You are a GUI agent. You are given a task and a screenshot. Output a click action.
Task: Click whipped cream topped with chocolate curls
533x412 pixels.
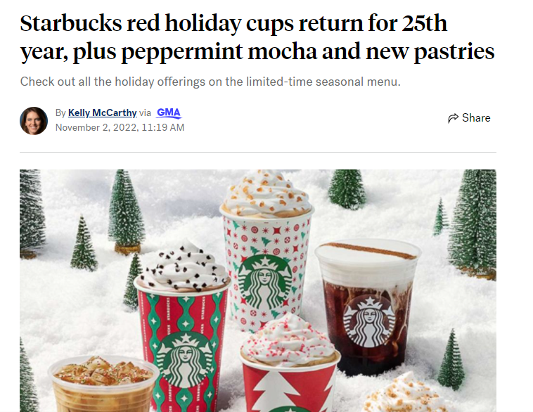(183, 269)
